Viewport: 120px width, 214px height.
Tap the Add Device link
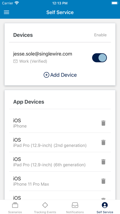[60, 75]
